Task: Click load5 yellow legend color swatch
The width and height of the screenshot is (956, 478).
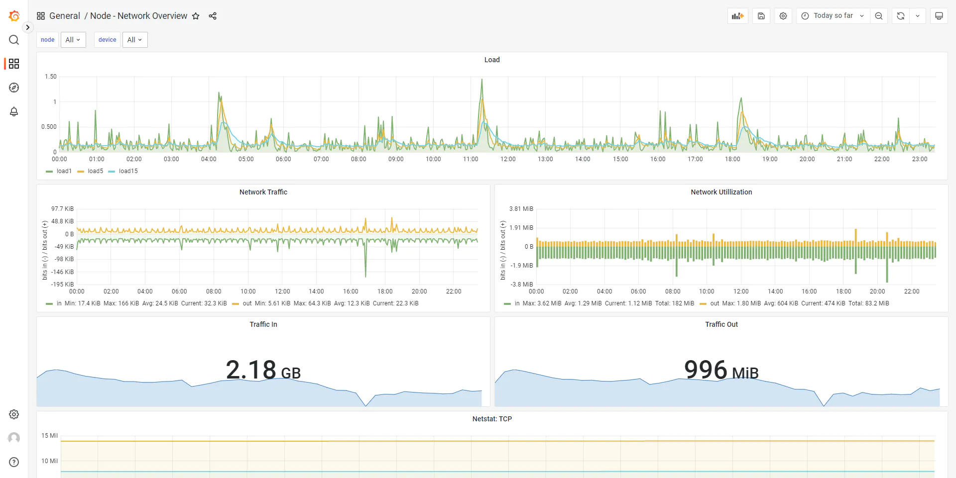Action: [x=81, y=172]
